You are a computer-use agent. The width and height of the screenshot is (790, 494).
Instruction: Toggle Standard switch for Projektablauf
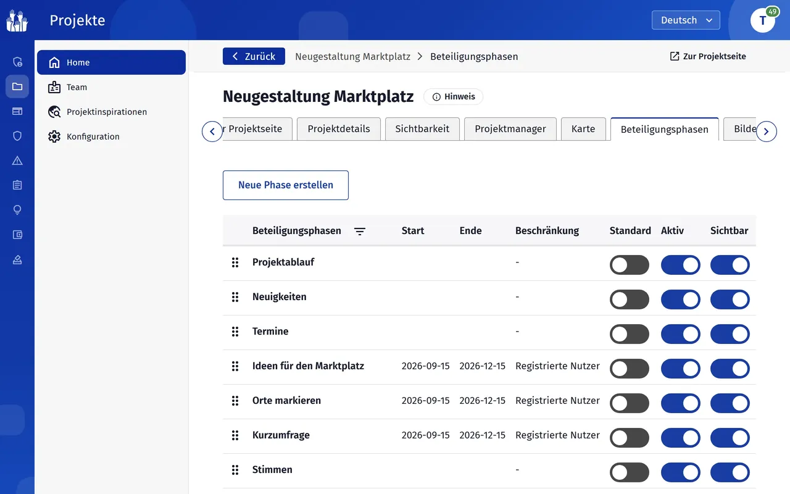(630, 266)
